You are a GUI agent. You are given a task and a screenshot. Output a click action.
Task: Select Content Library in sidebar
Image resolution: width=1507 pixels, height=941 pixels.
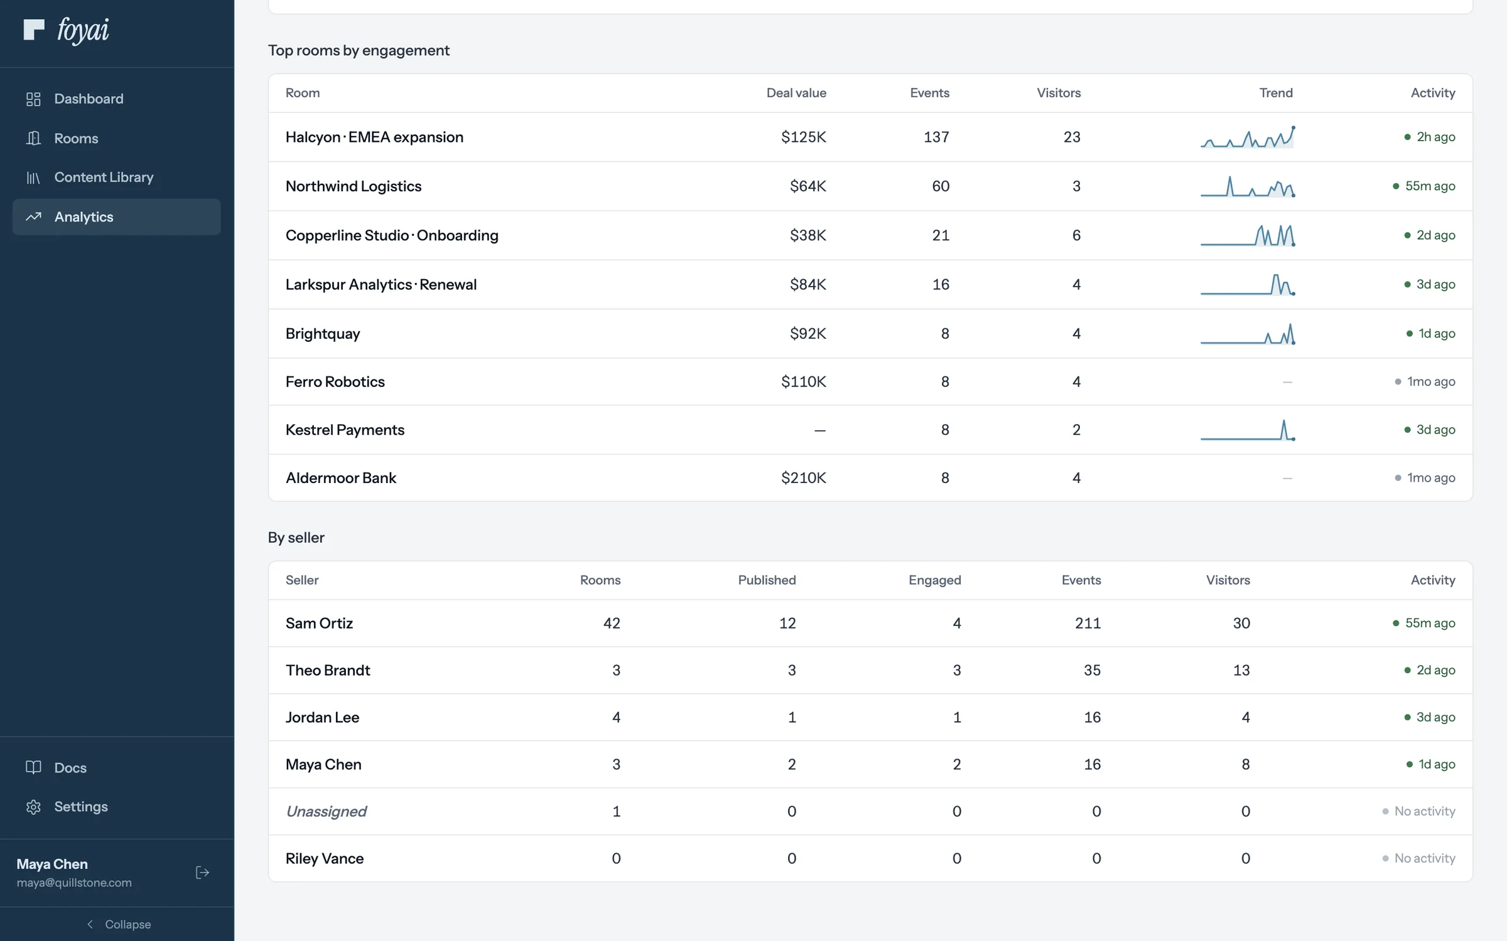(117, 178)
